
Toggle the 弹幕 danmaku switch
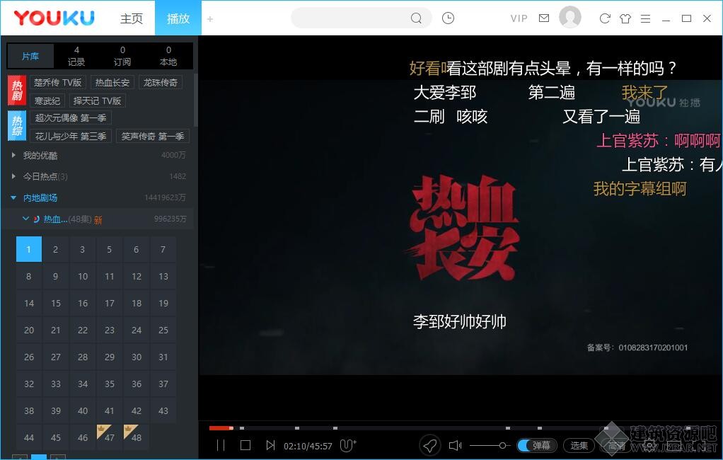537,445
